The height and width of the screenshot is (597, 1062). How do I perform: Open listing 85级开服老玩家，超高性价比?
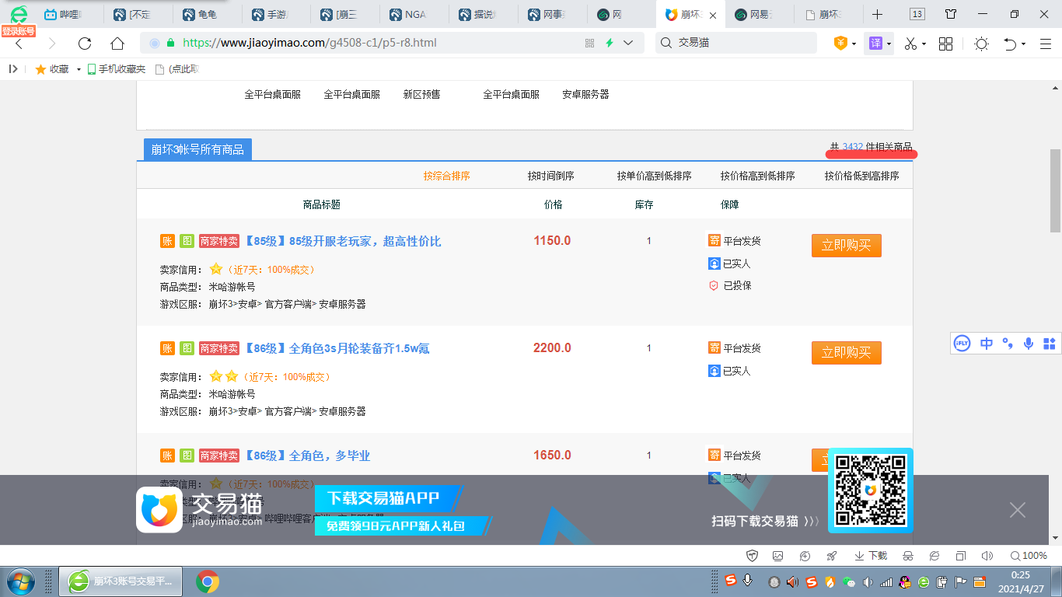pos(343,241)
